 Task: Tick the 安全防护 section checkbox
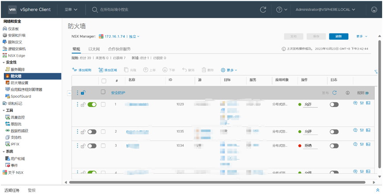point(103,92)
